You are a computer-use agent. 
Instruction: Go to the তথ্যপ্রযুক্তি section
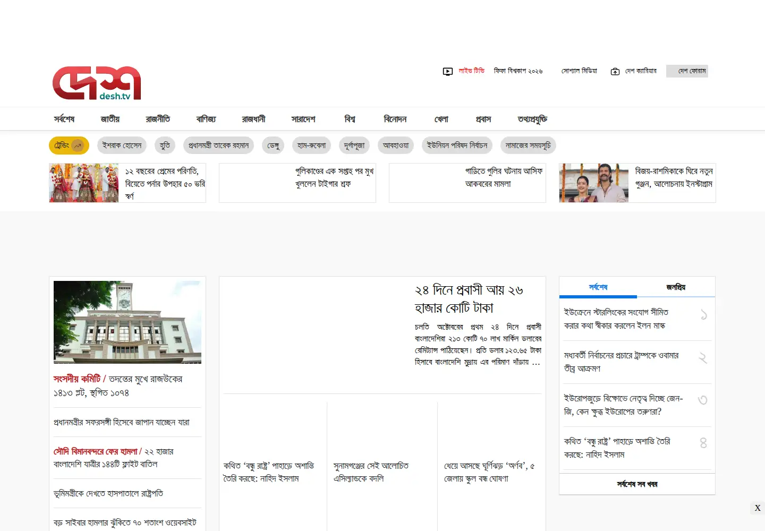click(x=532, y=119)
